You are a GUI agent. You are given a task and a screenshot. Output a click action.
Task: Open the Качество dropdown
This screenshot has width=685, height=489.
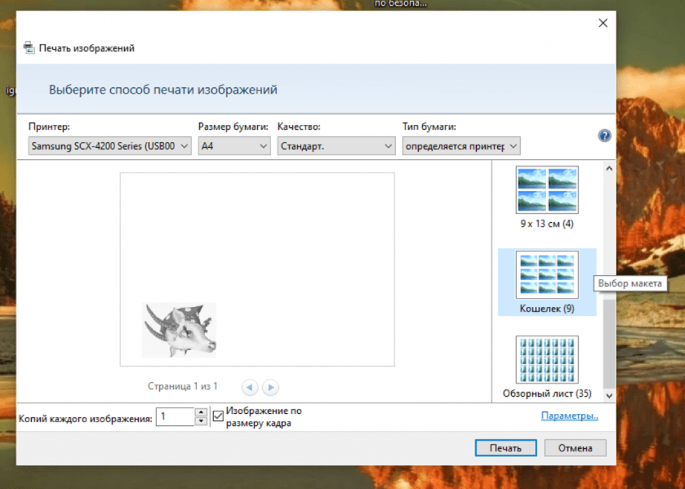tap(336, 146)
